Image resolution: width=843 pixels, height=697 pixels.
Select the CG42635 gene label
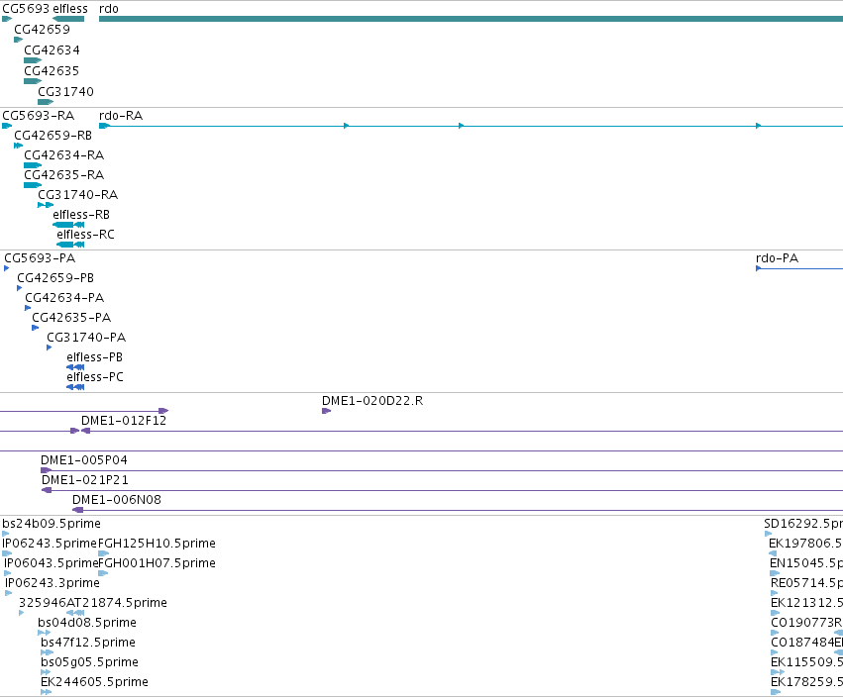[52, 71]
